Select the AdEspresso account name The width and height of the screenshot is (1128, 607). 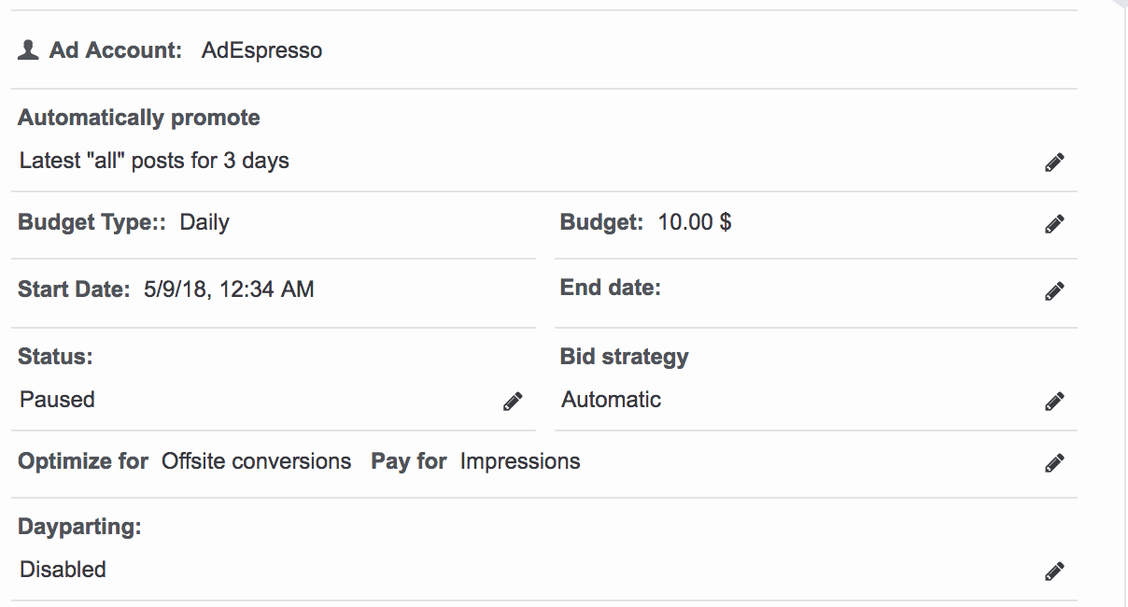tap(261, 51)
